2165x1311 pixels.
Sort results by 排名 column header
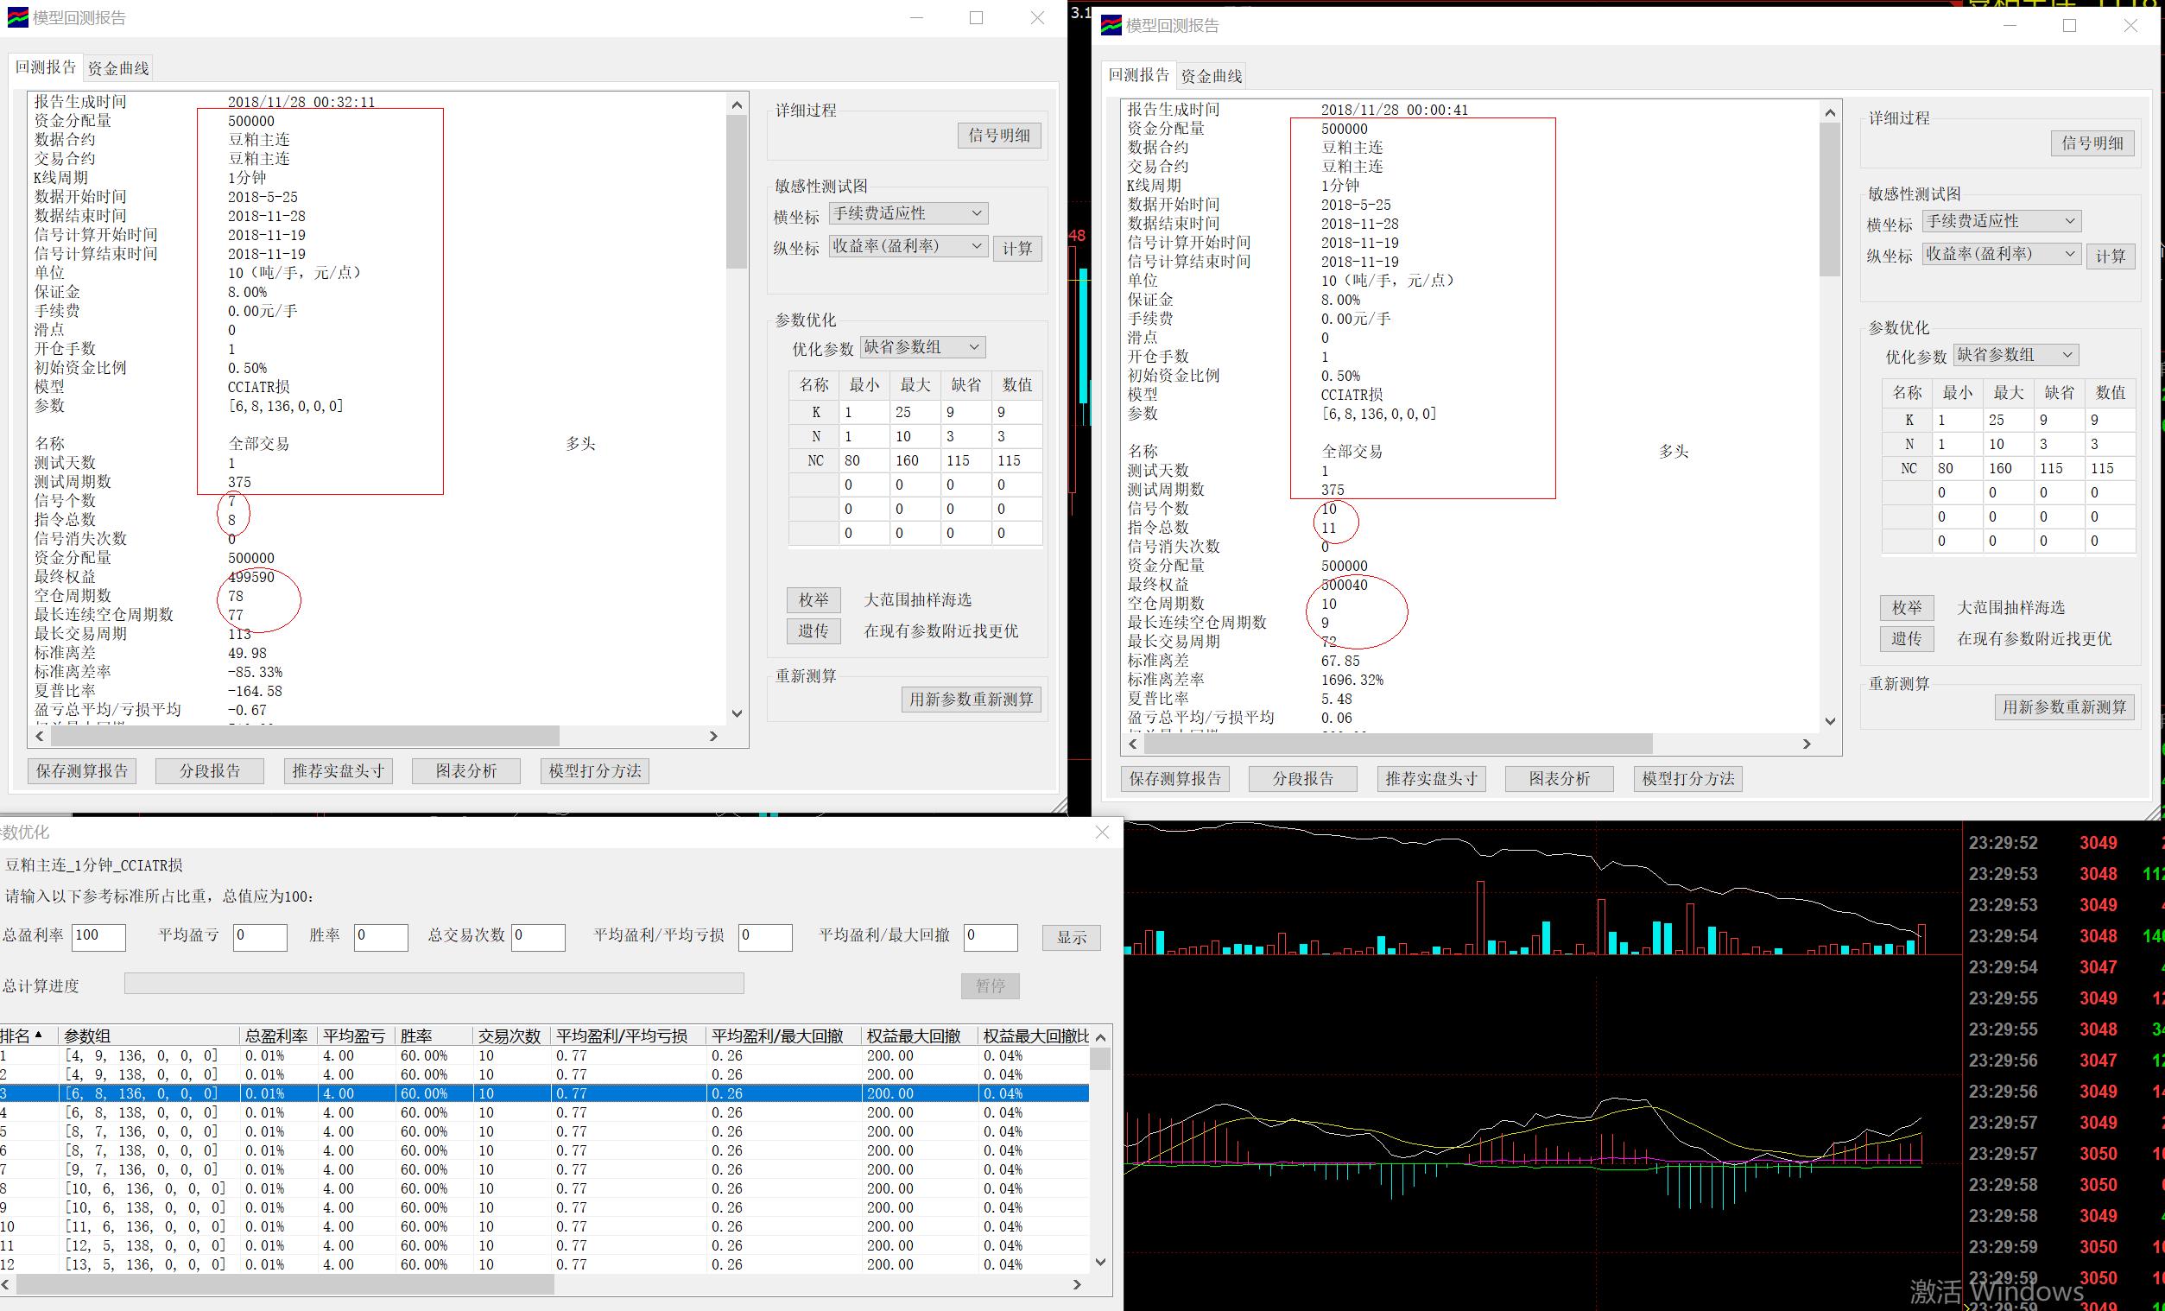pos(21,1036)
